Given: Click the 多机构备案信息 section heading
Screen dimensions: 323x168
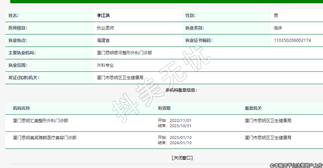Looking at the screenshot, I should (181, 90).
